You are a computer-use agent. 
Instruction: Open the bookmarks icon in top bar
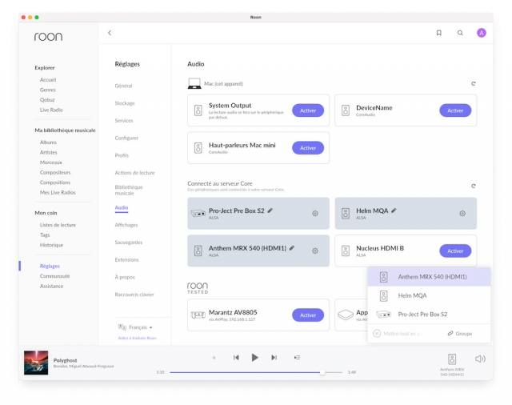tap(439, 33)
